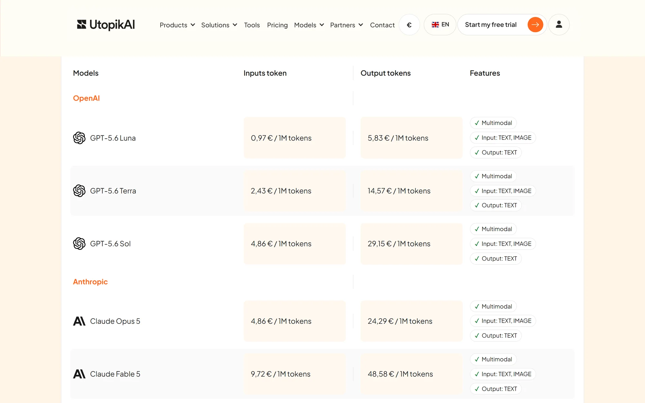Open the EN language selector
The height and width of the screenshot is (403, 645).
440,25
